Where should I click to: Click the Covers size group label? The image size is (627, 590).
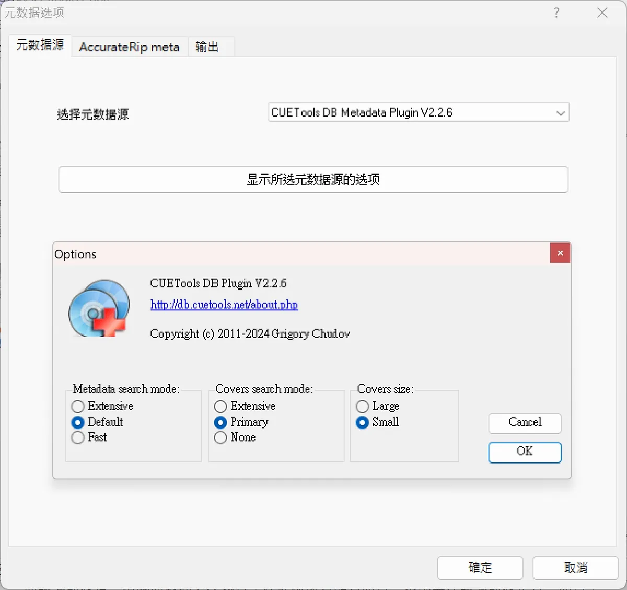coord(385,389)
